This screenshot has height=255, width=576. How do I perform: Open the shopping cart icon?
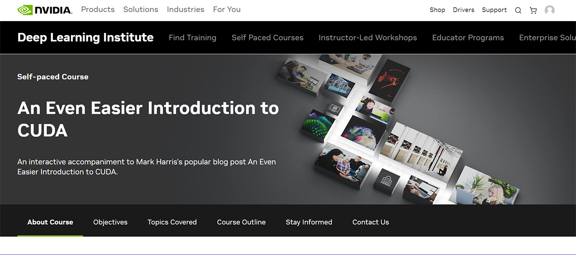(x=533, y=10)
